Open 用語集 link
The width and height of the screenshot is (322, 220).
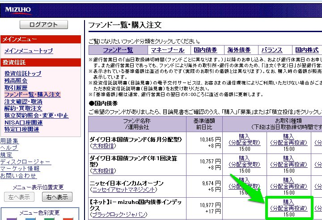[x=9, y=141]
